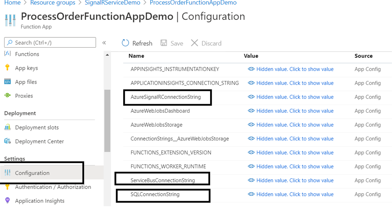Click the Deployment Center cube icon
Screen dimensions: 392x210
coord(8,141)
